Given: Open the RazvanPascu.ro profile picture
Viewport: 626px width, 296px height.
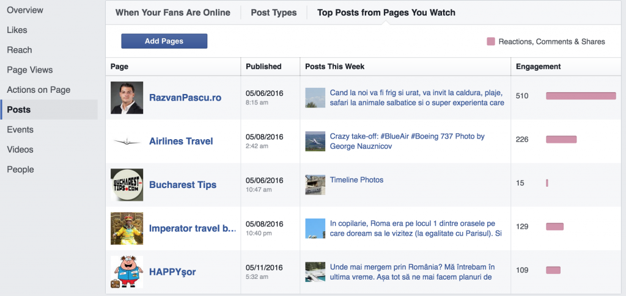Looking at the screenshot, I should tap(127, 98).
